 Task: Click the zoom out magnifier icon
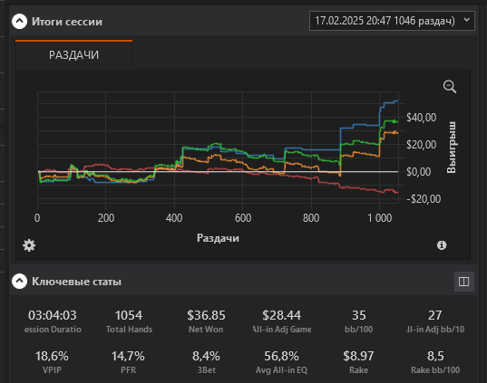point(450,87)
